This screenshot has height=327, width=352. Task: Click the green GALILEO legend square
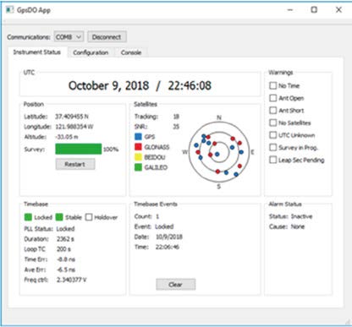click(138, 167)
